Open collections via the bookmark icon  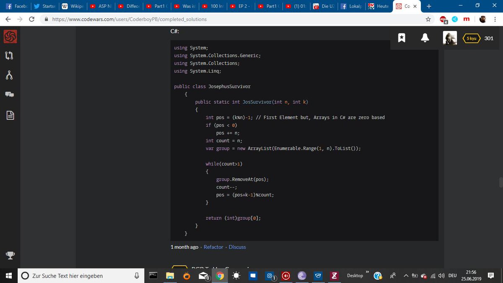[x=401, y=38]
